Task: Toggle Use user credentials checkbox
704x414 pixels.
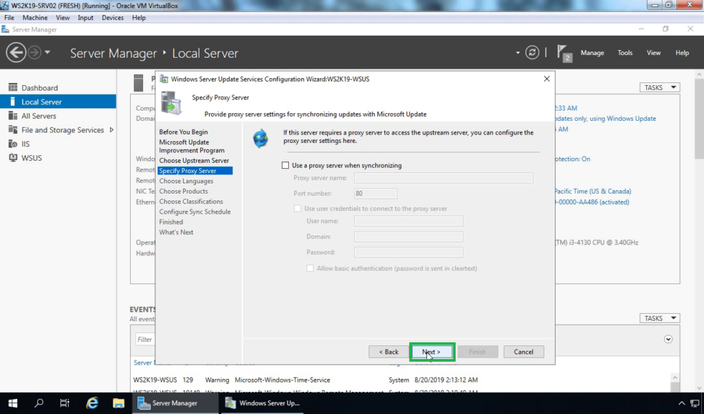Action: pos(298,208)
